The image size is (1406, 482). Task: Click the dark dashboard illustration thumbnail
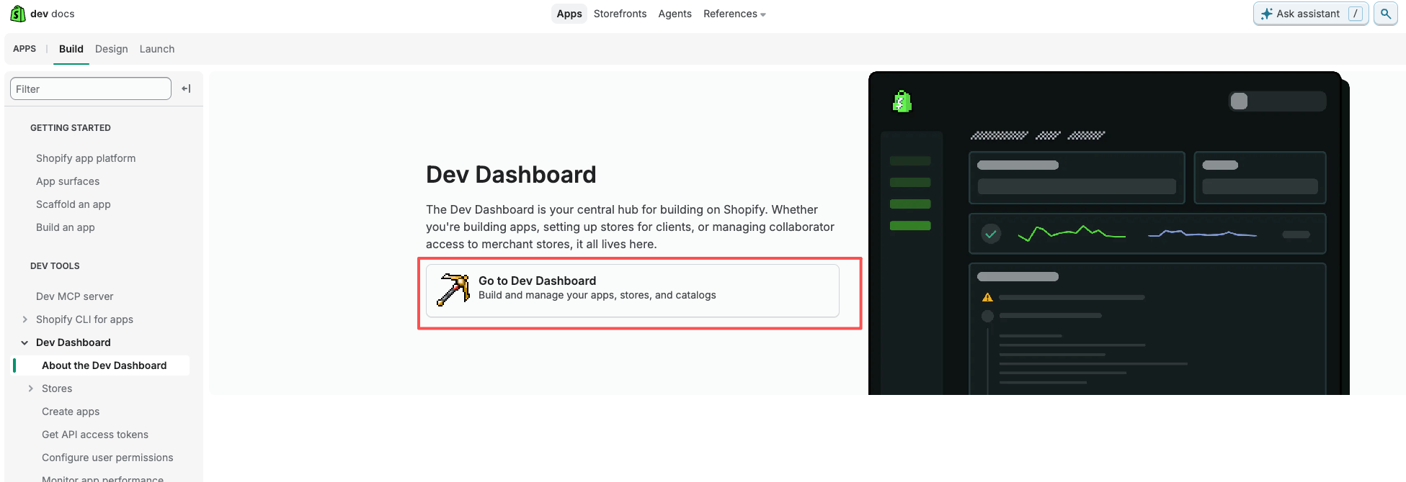[1108, 233]
